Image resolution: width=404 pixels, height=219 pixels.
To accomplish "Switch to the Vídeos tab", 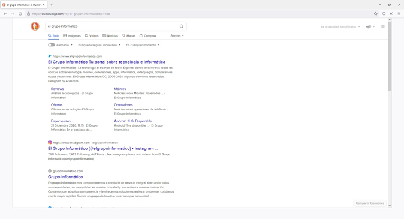I will point(92,35).
